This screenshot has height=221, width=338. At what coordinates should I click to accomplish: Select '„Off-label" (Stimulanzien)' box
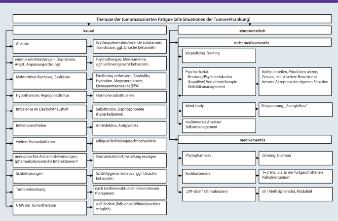(x=219, y=194)
